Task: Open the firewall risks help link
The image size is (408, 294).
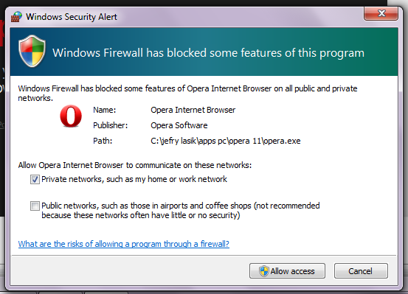Action: pos(124,244)
